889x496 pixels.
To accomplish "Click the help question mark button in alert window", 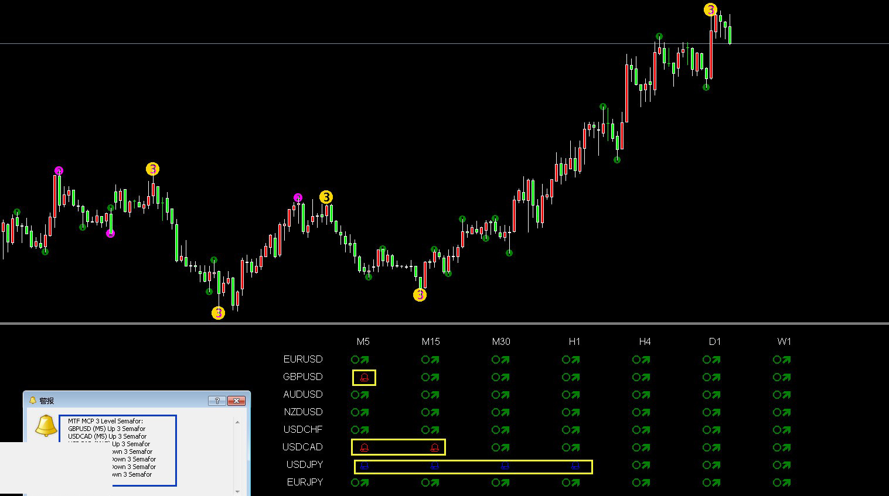I will pyautogui.click(x=217, y=401).
